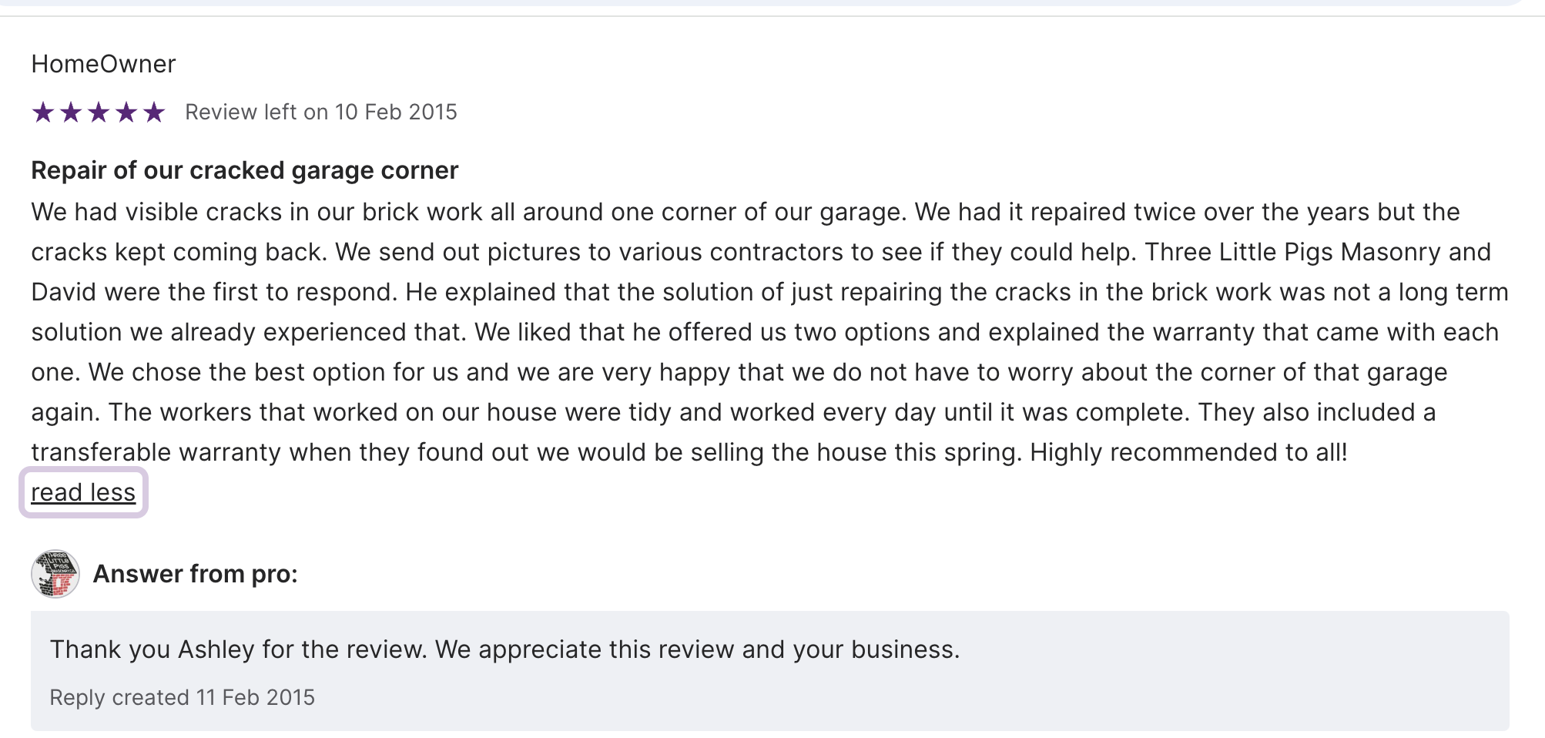This screenshot has width=1545, height=738.
Task: Click the first line of the review body
Action: pyautogui.click(x=745, y=212)
